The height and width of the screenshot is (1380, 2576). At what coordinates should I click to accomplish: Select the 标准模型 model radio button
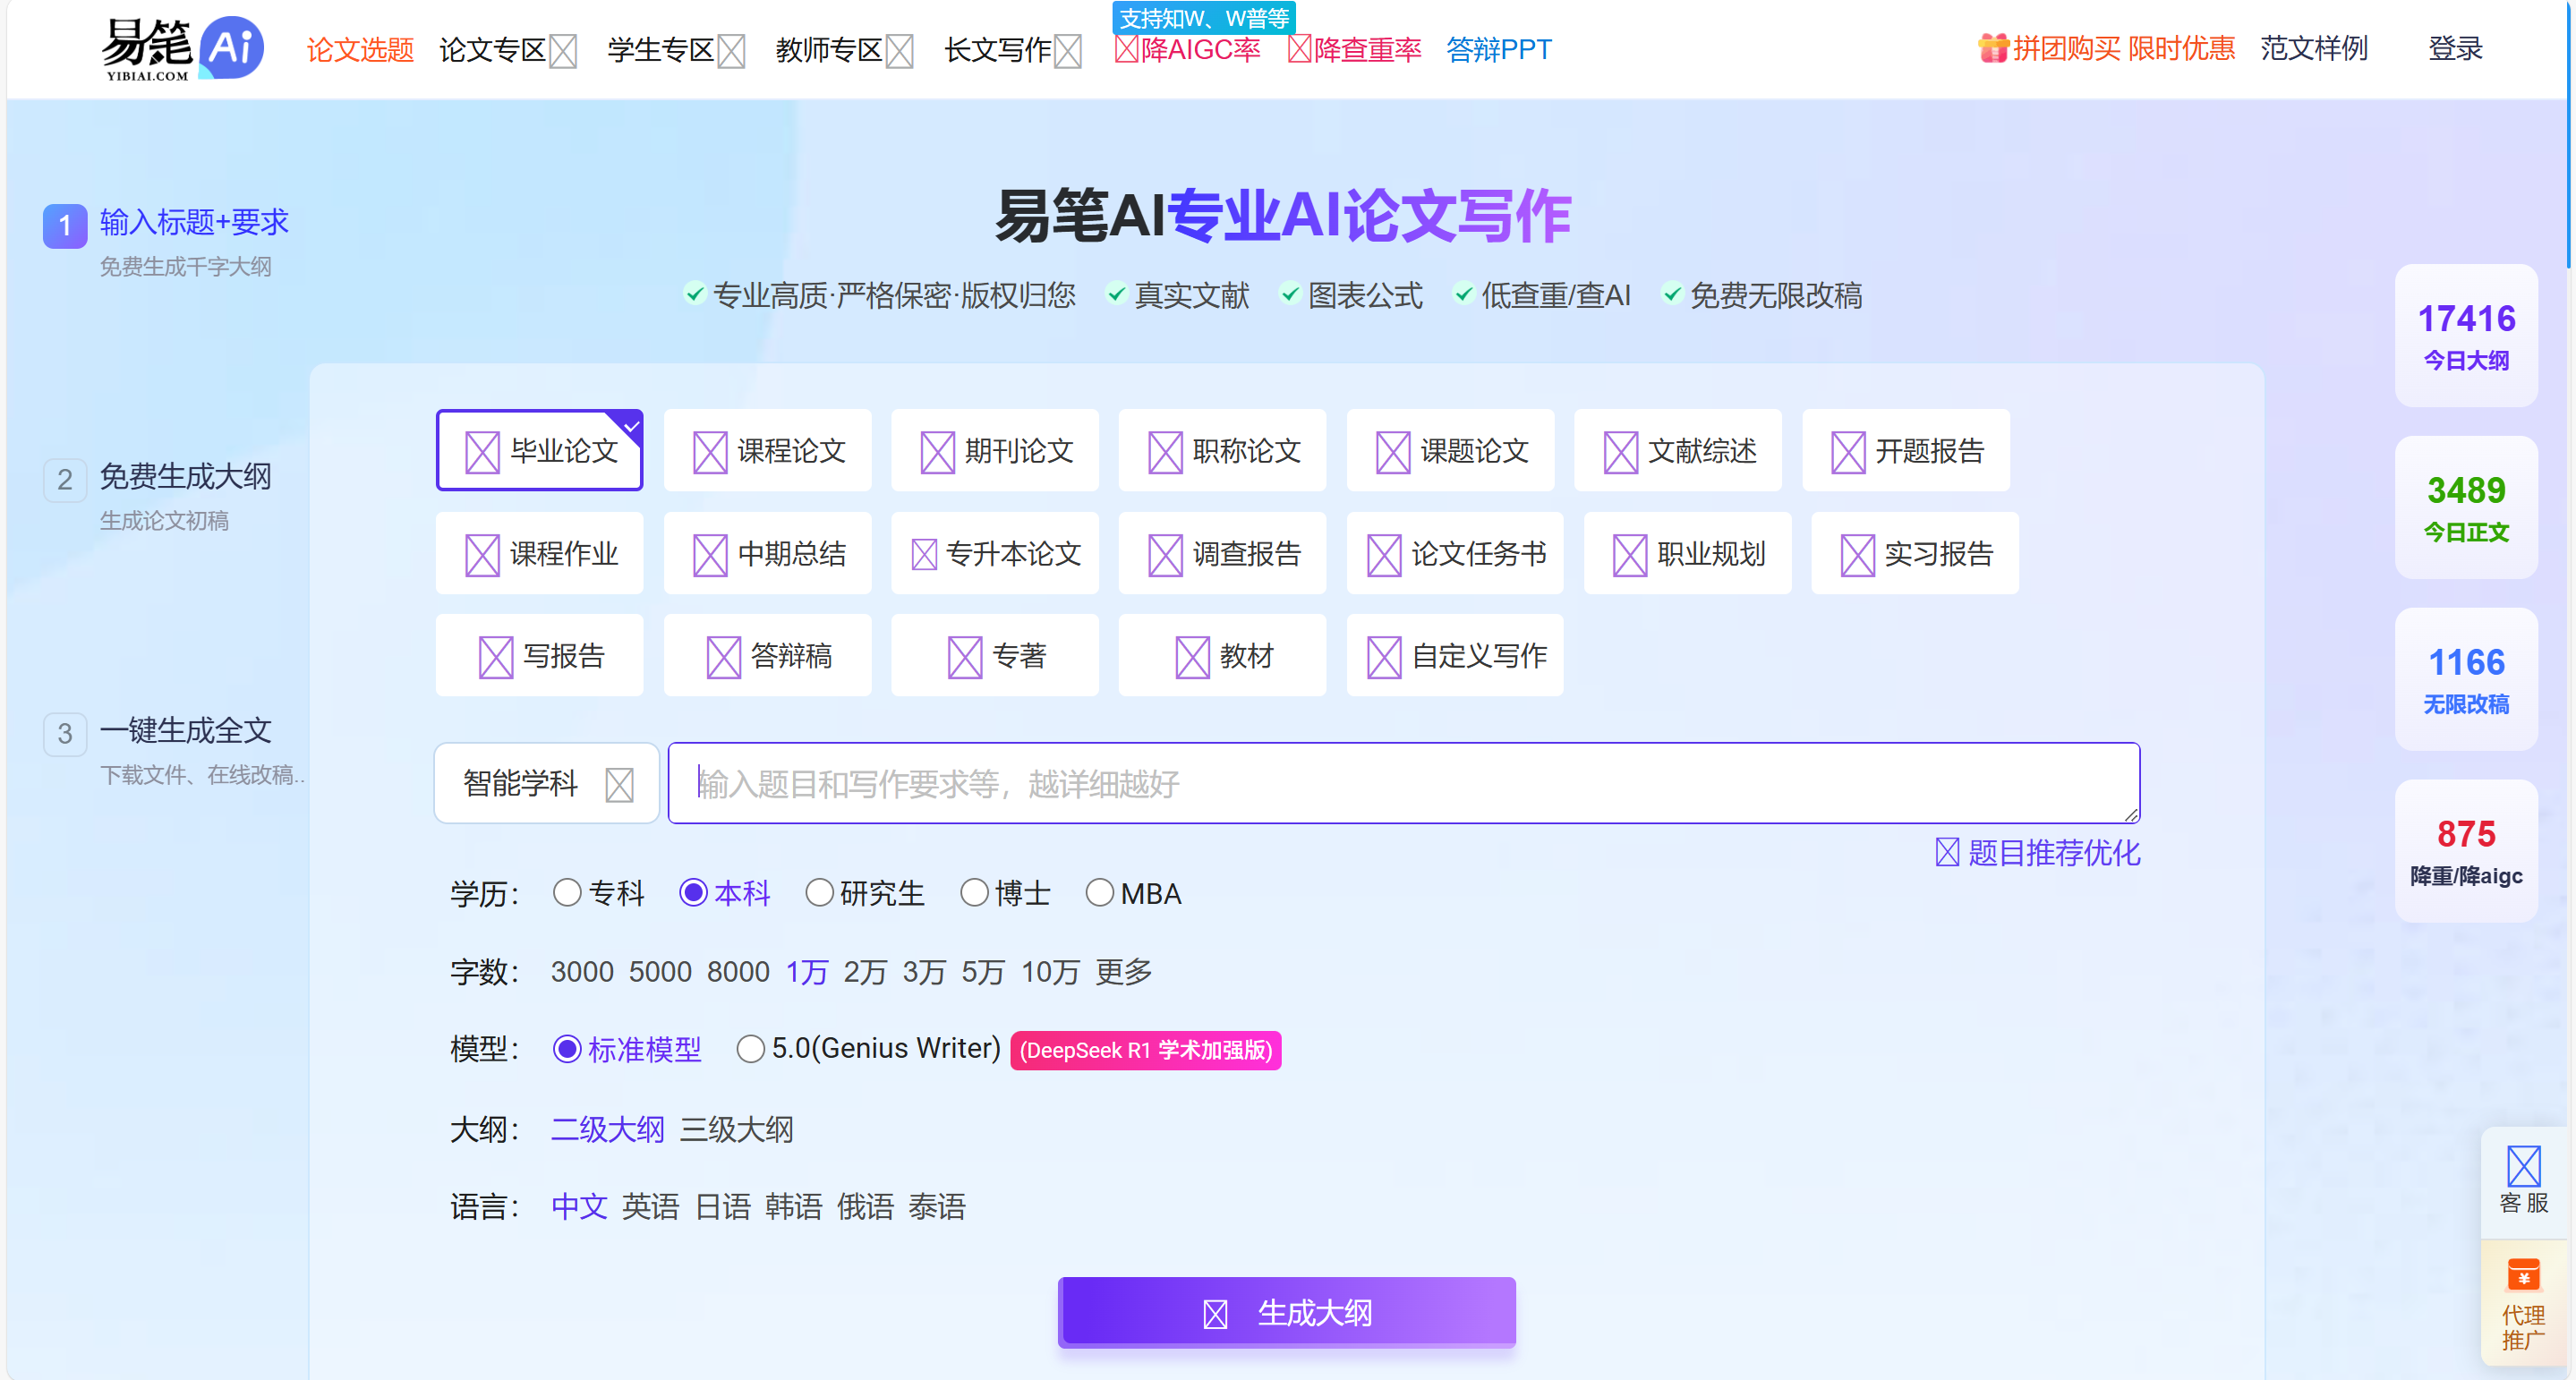point(567,1049)
